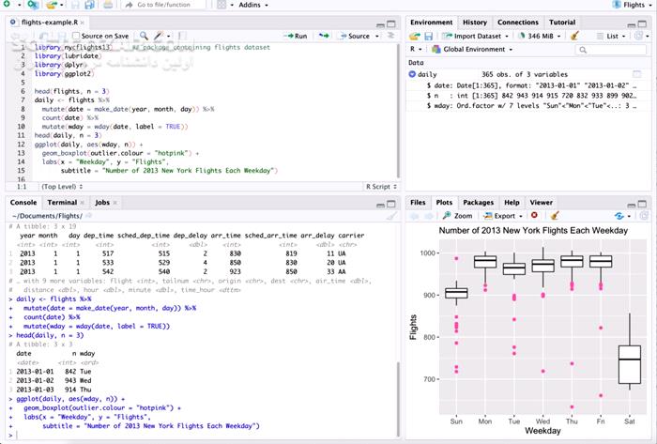Open the Global Environment dropdown
This screenshot has height=444, width=657.
(472, 50)
